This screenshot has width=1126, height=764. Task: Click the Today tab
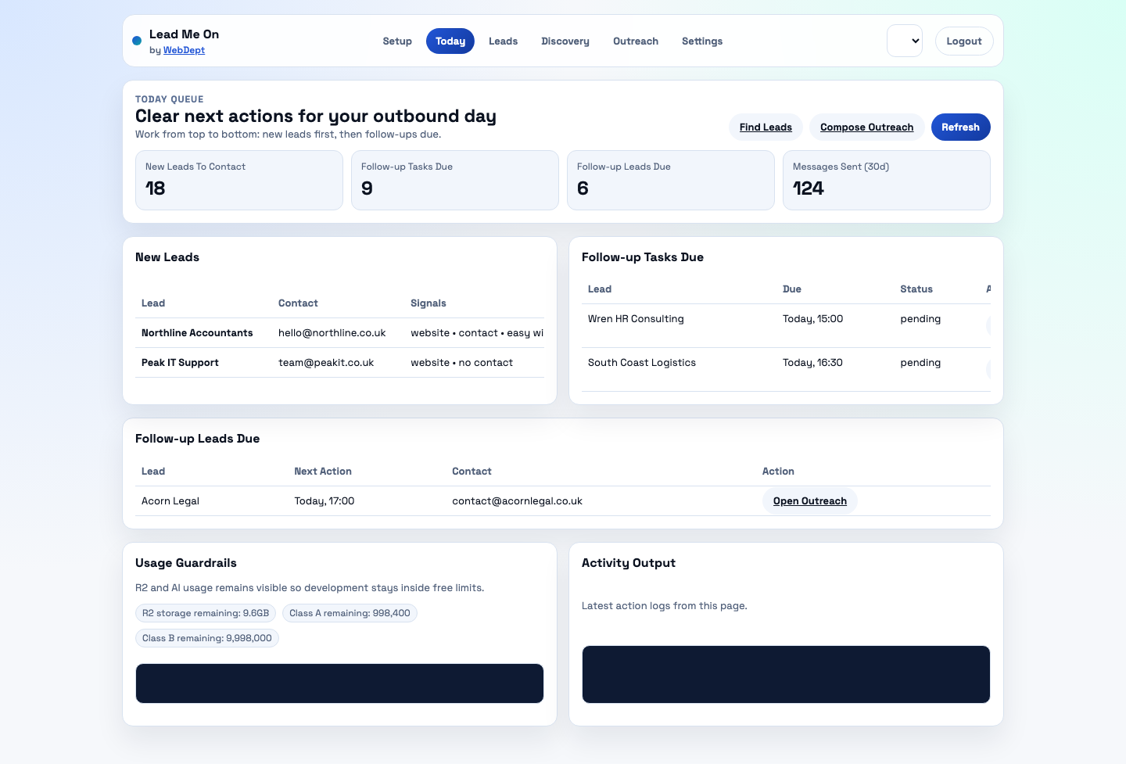tap(450, 41)
